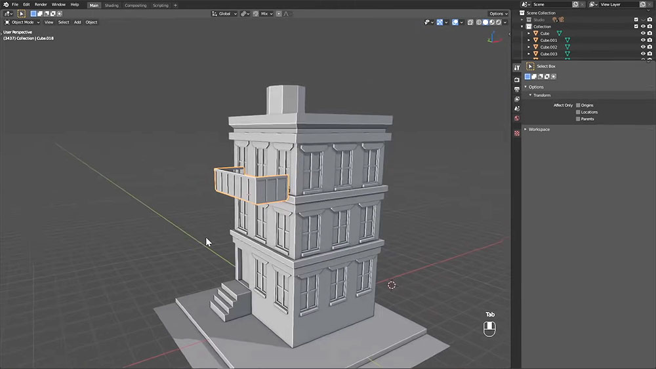Viewport: 656px width, 369px height.
Task: Switch to wireframe shading
Action: (x=479, y=22)
